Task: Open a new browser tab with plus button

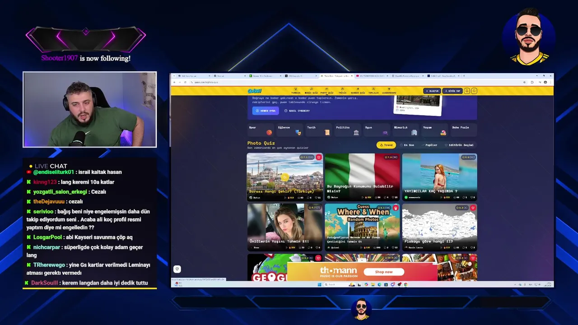Action: pos(464,76)
